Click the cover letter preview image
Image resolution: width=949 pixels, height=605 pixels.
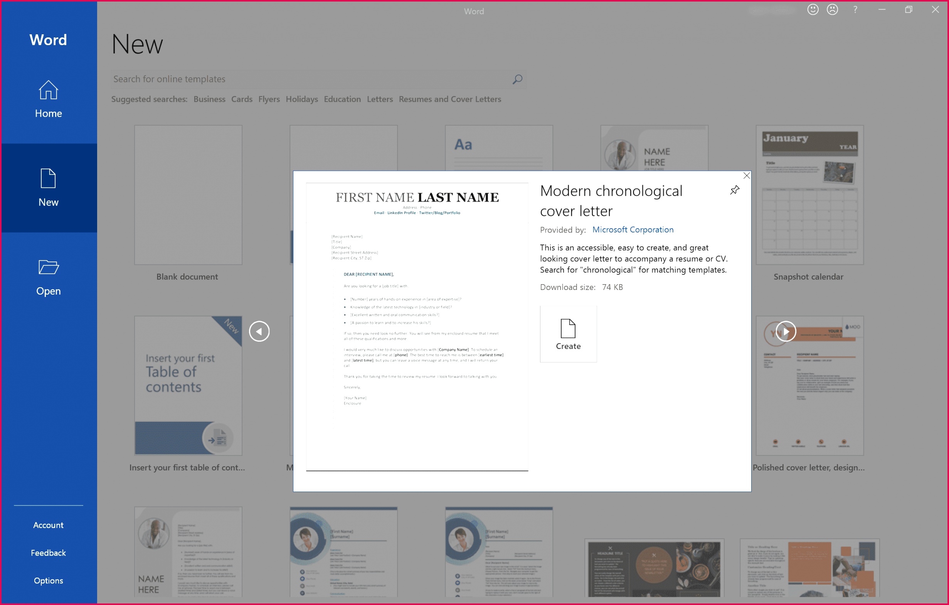coord(417,327)
